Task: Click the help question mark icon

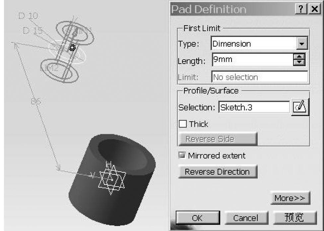Action: click(301, 9)
